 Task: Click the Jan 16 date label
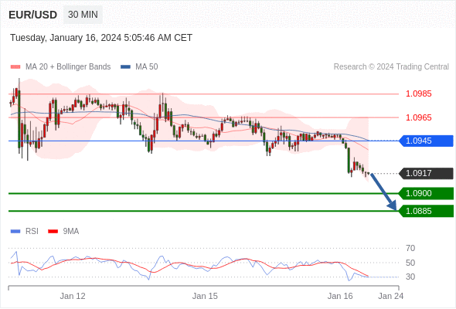tap(340, 296)
